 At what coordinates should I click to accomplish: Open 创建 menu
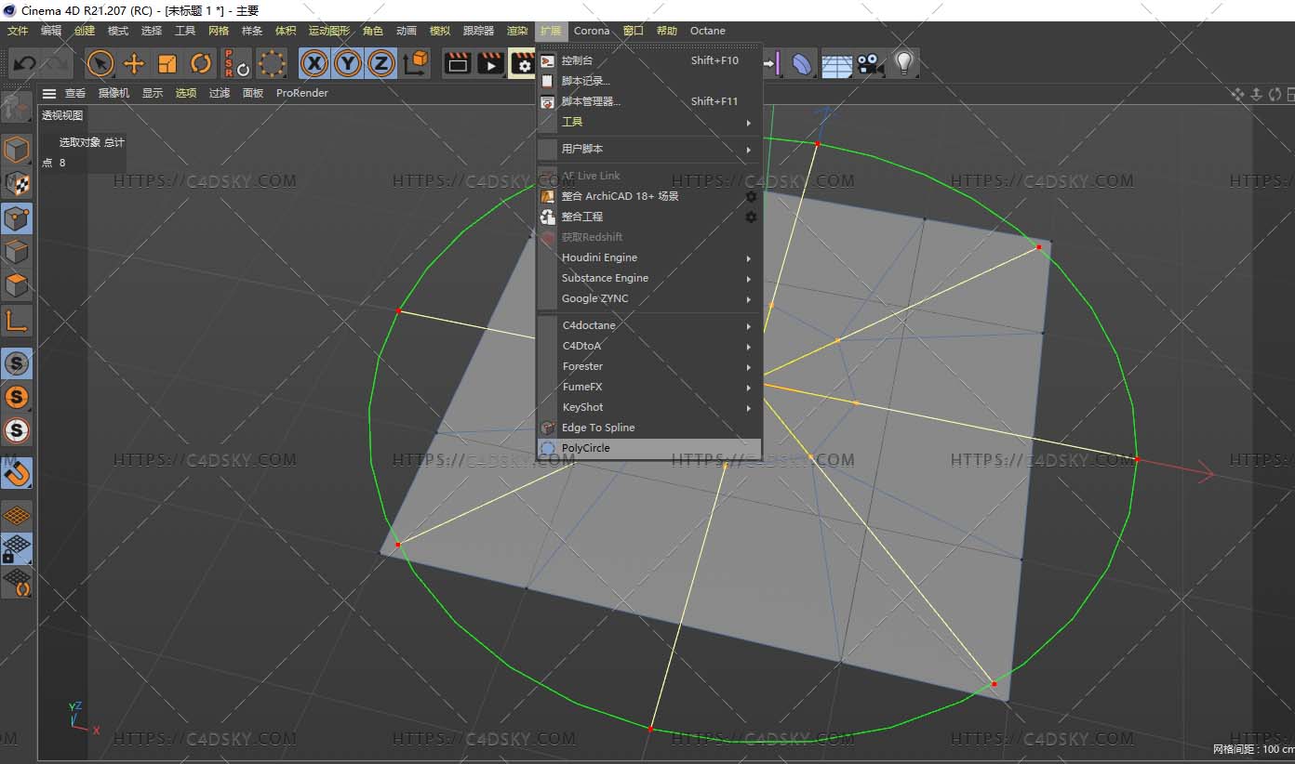click(85, 31)
